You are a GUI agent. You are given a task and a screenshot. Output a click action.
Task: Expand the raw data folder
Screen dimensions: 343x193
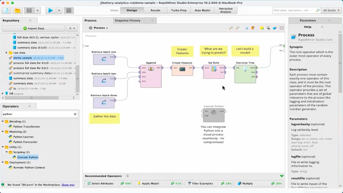click(x=6, y=53)
